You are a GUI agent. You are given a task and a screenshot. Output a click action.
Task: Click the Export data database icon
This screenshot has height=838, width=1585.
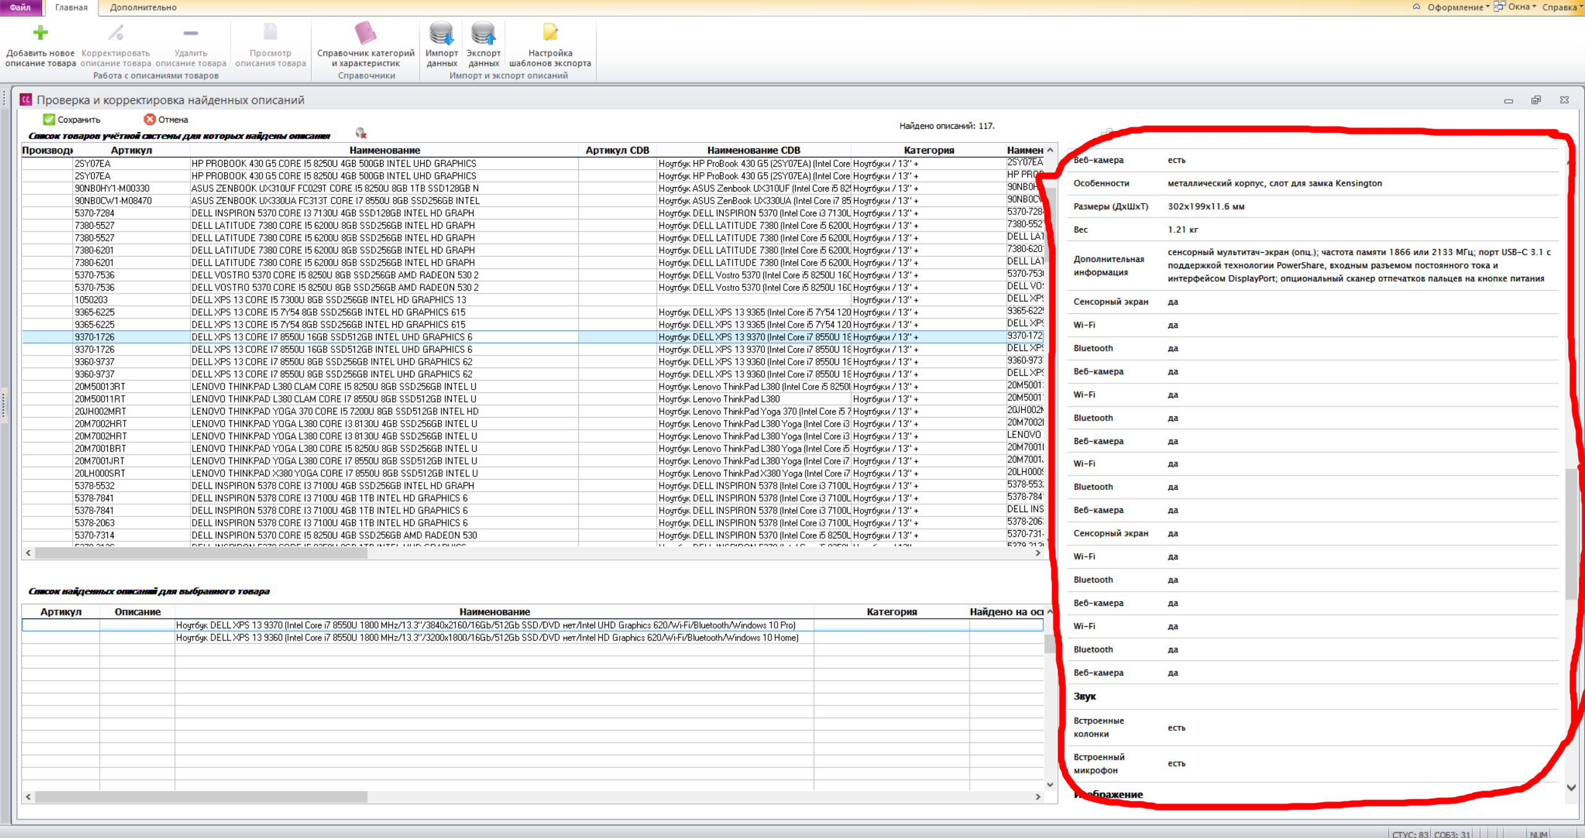click(x=483, y=33)
